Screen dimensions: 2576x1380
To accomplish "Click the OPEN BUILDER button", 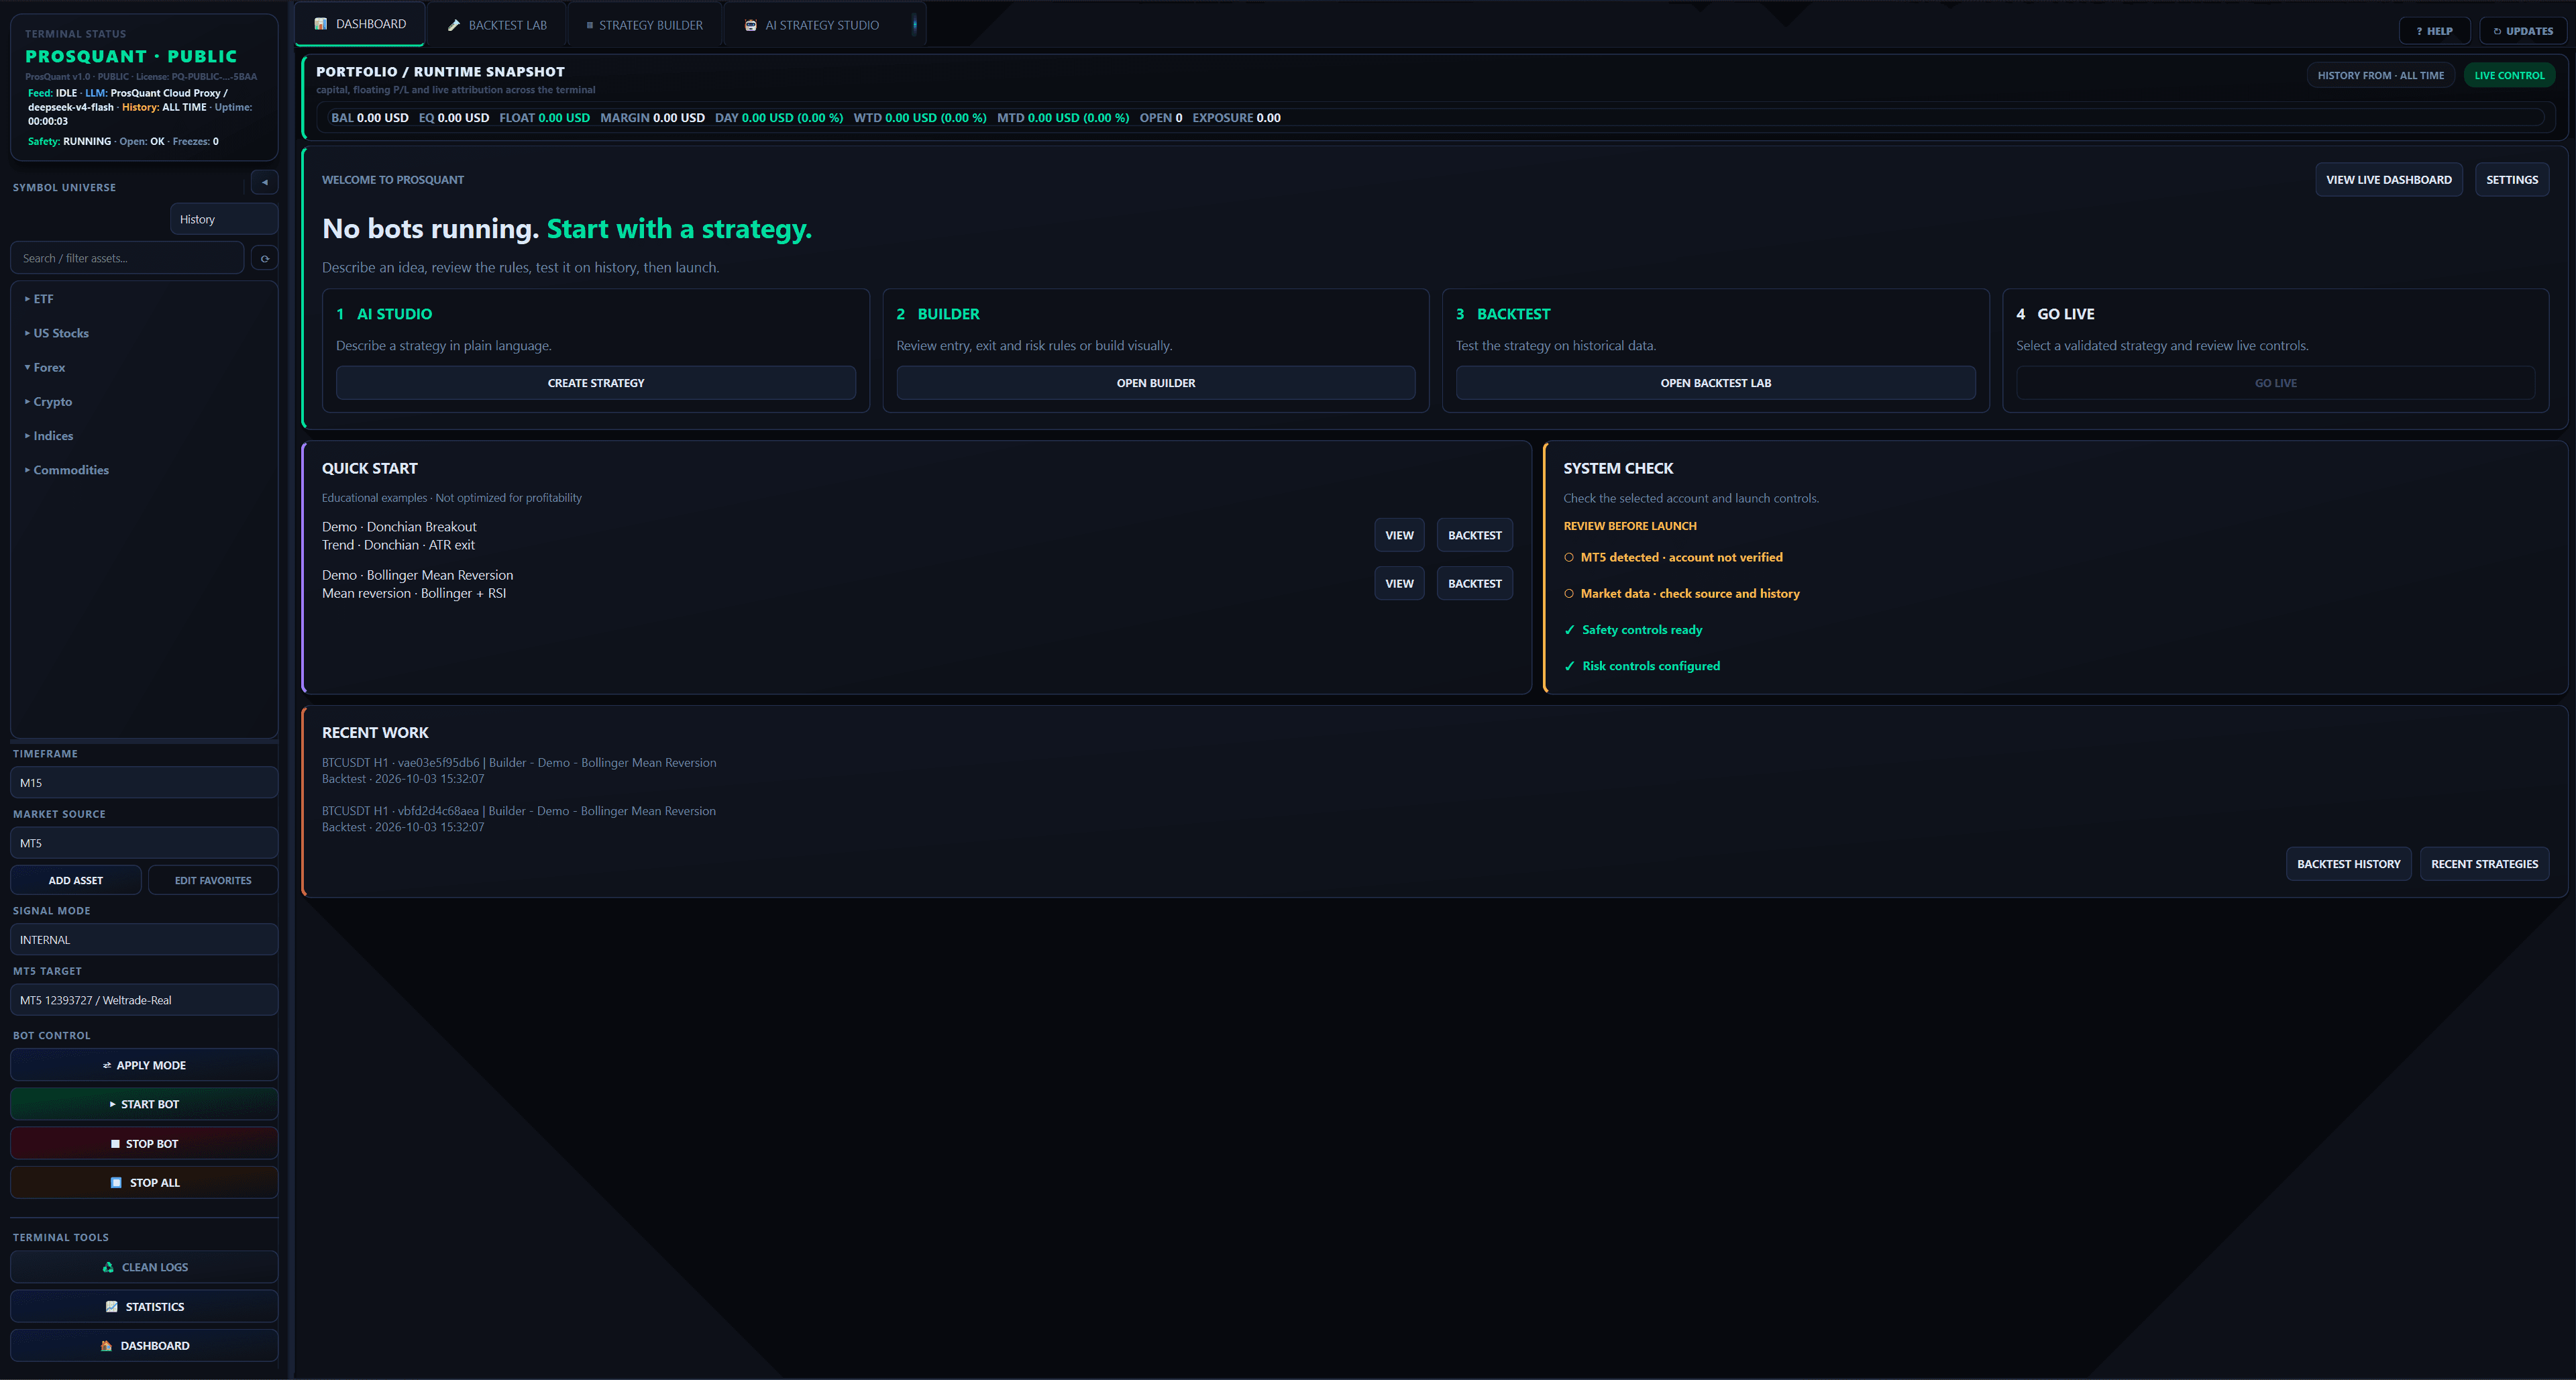I will pyautogui.click(x=1156, y=383).
